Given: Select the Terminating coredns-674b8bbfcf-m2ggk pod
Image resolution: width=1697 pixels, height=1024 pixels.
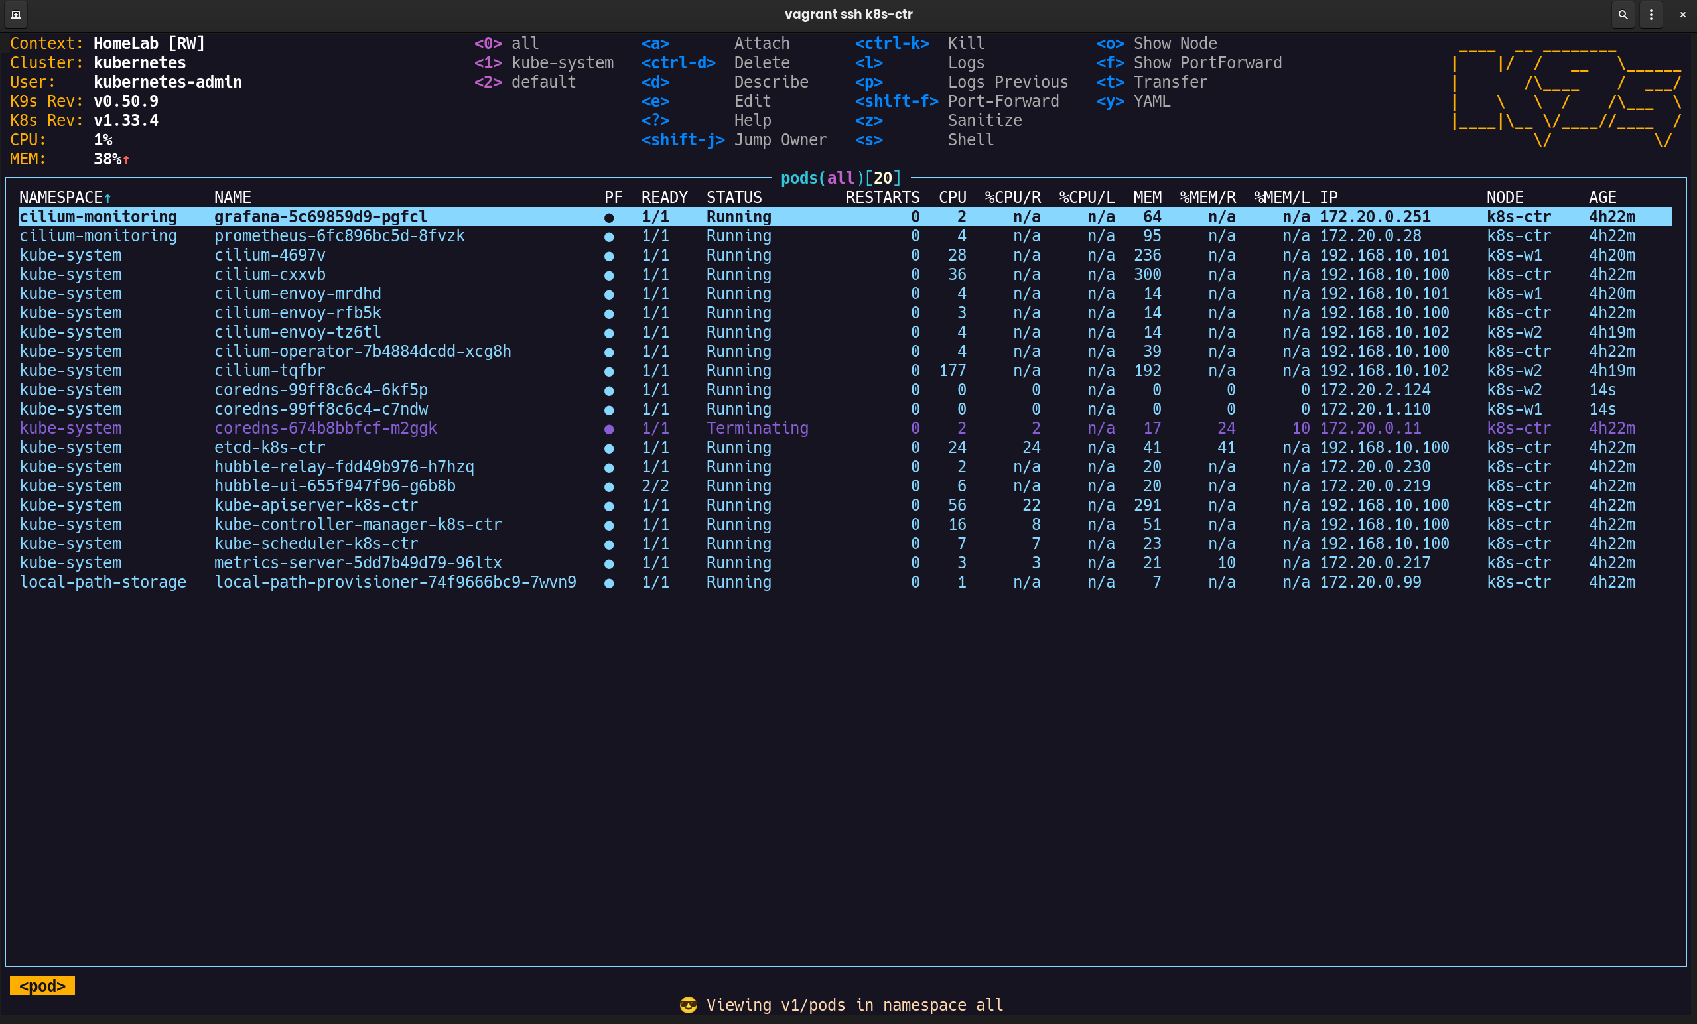Looking at the screenshot, I should (846, 429).
